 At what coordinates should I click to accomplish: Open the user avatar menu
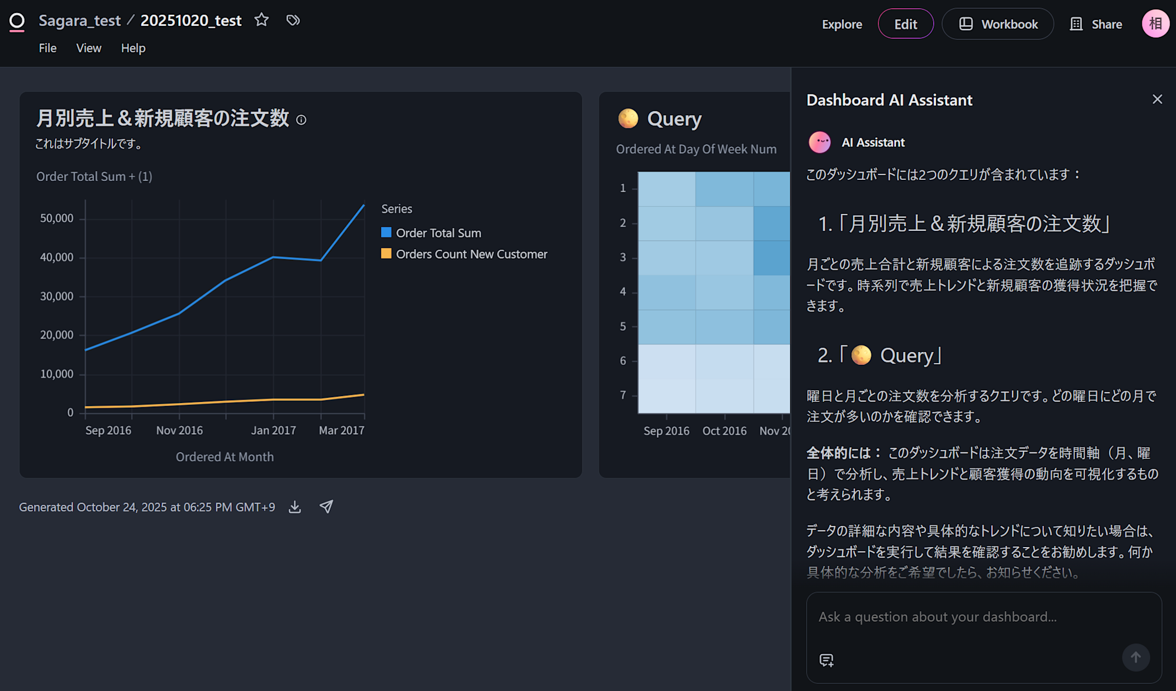click(1155, 24)
